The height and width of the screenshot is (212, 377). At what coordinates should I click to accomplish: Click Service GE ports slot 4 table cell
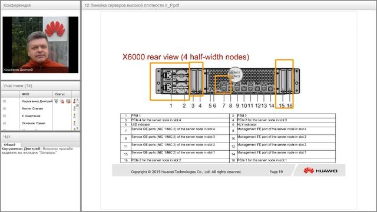tap(180, 131)
